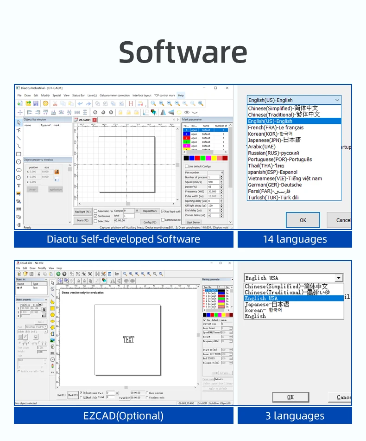Choose French(FRA)-Le français from language list

coord(294,128)
